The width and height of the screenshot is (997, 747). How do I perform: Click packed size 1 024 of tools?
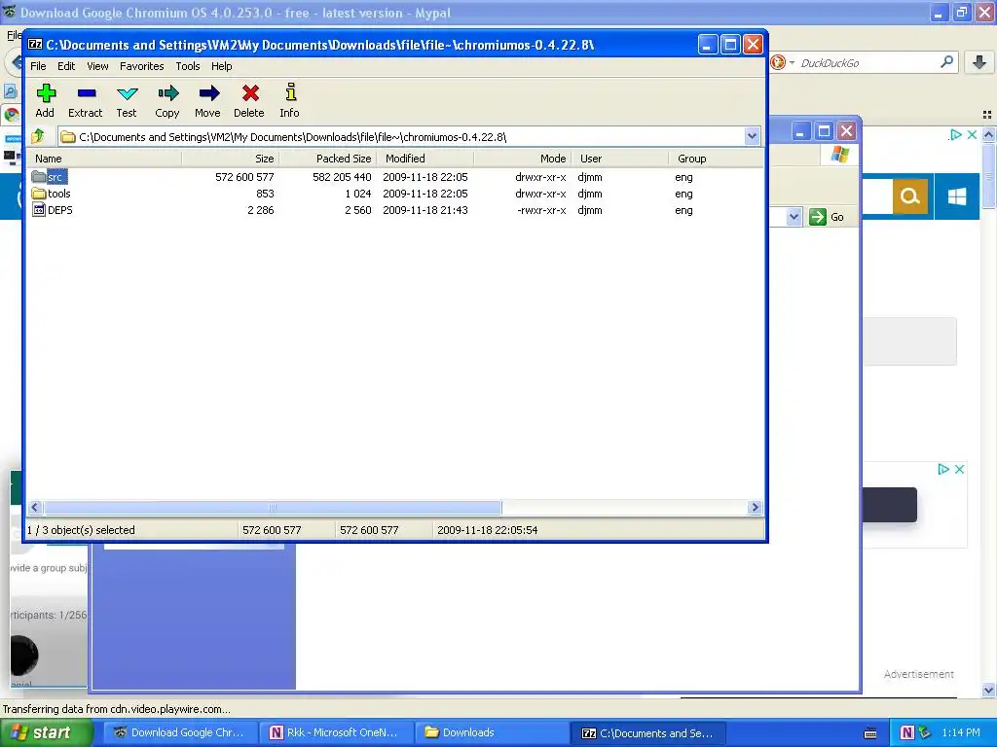[x=358, y=194]
